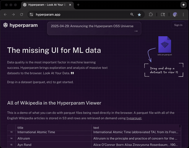Click the Sign In button
This screenshot has height=148, width=189.
pos(178,25)
